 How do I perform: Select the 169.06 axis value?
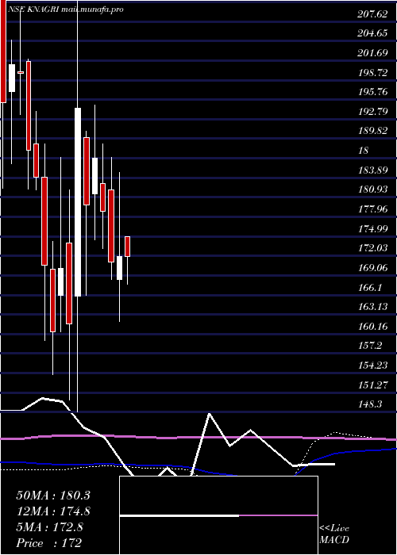373,268
